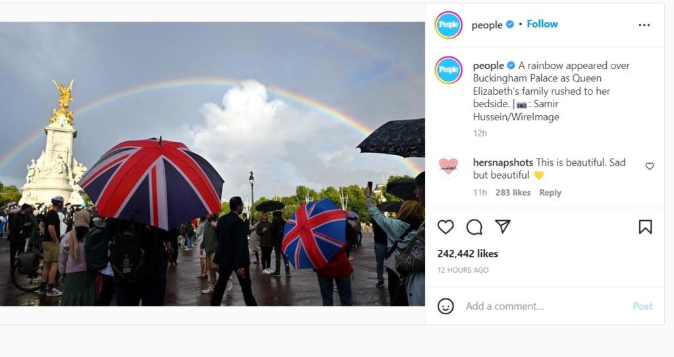Reply to the hersnapshots comment

pyautogui.click(x=550, y=193)
